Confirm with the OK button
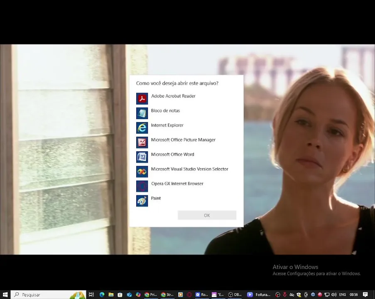This screenshot has width=375, height=299. (207, 215)
